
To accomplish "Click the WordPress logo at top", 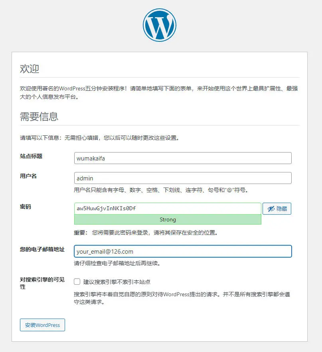I will 160,25.
